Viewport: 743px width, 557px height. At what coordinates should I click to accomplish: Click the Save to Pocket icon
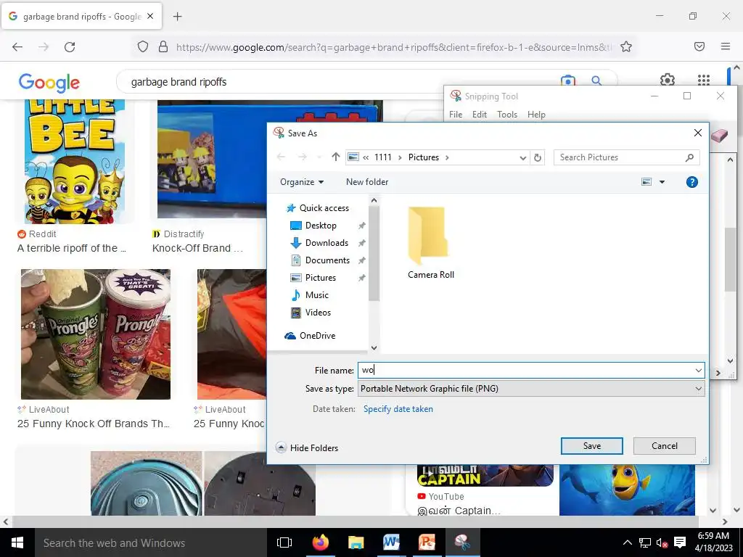click(x=699, y=46)
